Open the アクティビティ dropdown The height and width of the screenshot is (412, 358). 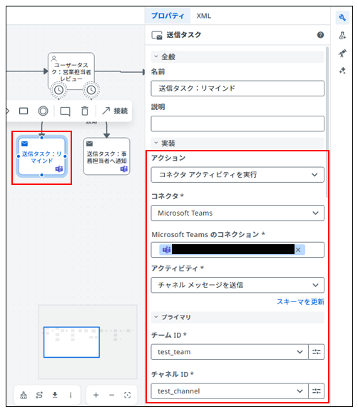237,285
